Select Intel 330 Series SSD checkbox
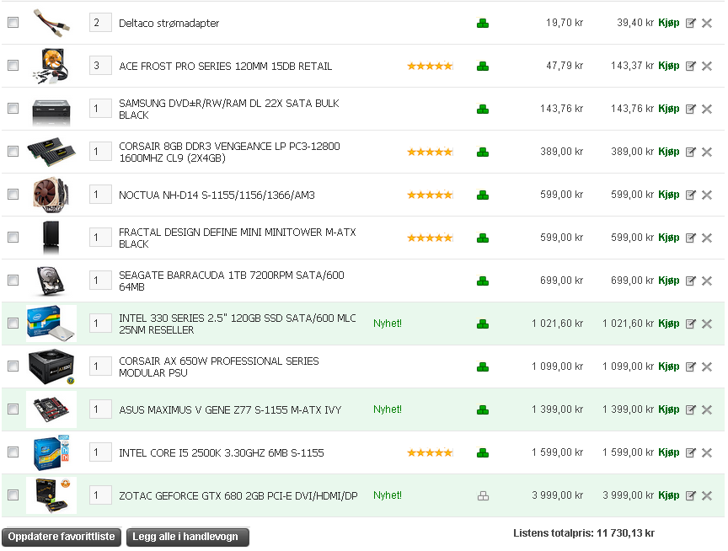Screen dimensions: 728x551 (13, 323)
